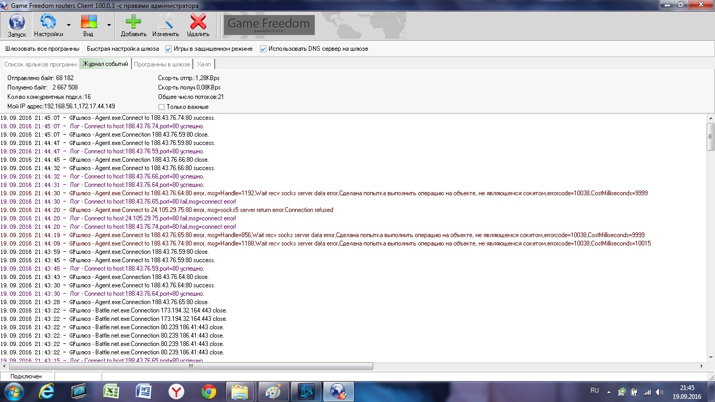Toggle Игры в защищенном режиме checkbox
The image size is (715, 402).
169,49
